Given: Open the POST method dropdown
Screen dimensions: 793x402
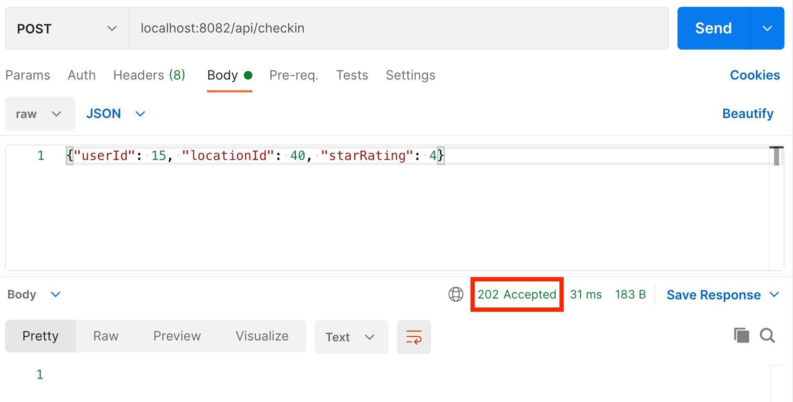Looking at the screenshot, I should coord(67,28).
